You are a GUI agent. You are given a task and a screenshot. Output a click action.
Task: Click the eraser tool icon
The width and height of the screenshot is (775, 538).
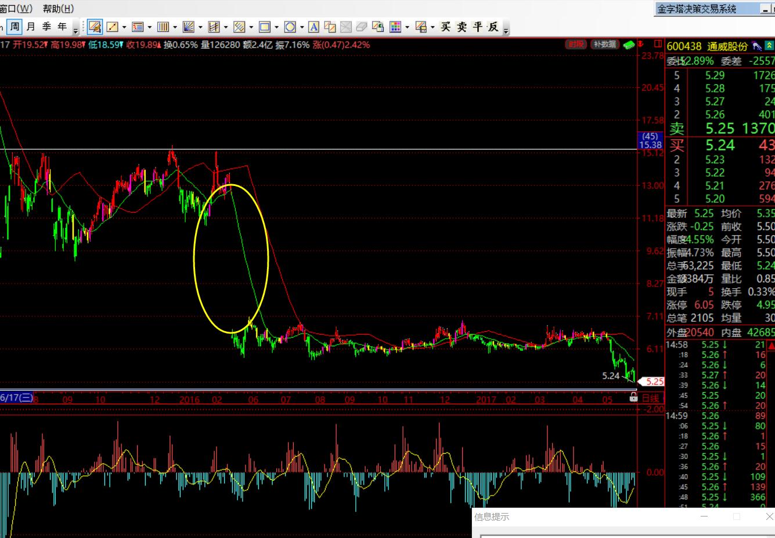tap(361, 27)
